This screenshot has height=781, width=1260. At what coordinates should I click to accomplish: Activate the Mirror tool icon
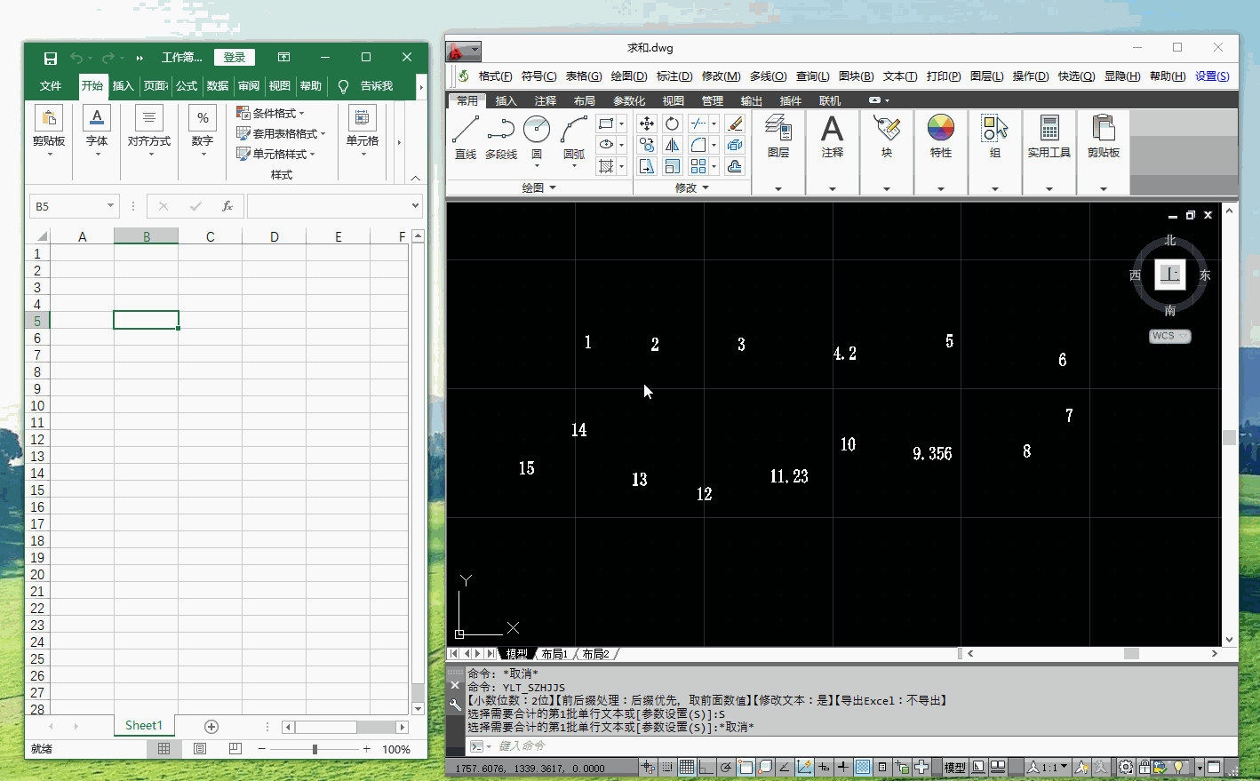click(673, 145)
